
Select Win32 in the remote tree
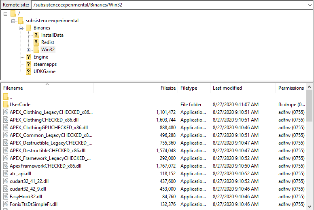[48, 50]
